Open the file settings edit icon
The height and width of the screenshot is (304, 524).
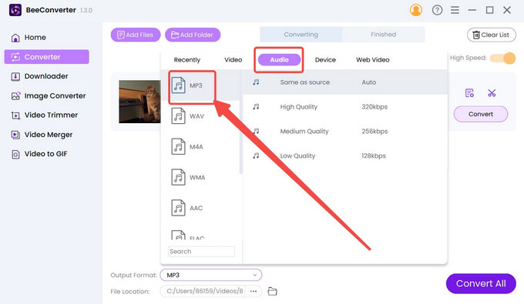(469, 93)
